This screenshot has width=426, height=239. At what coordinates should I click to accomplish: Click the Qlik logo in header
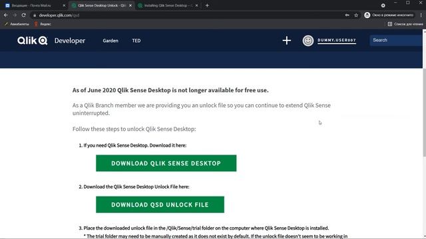pyautogui.click(x=33, y=40)
